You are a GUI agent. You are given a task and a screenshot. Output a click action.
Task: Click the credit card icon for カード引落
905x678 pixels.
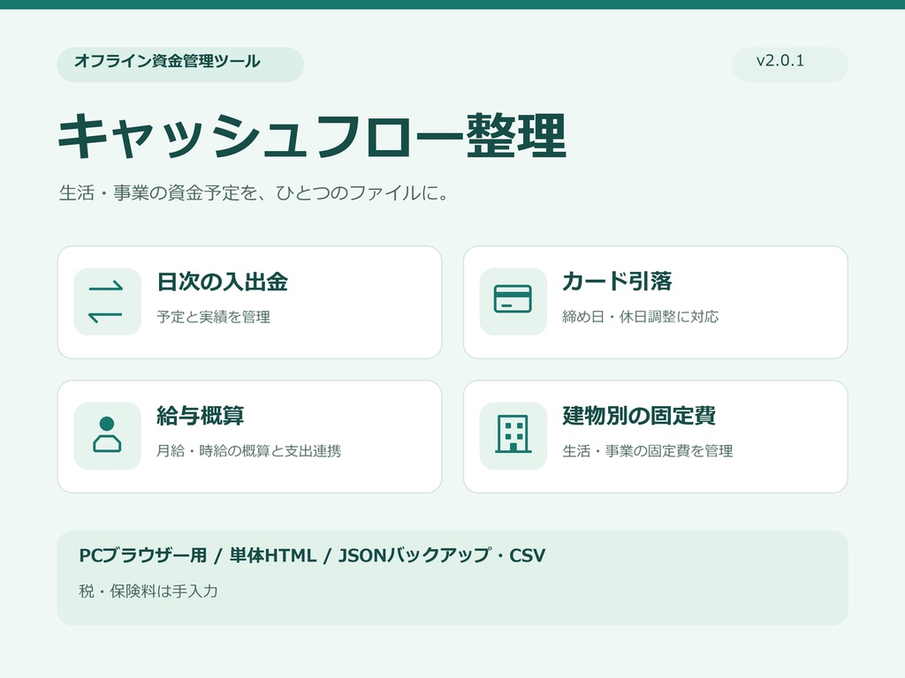pos(513,302)
